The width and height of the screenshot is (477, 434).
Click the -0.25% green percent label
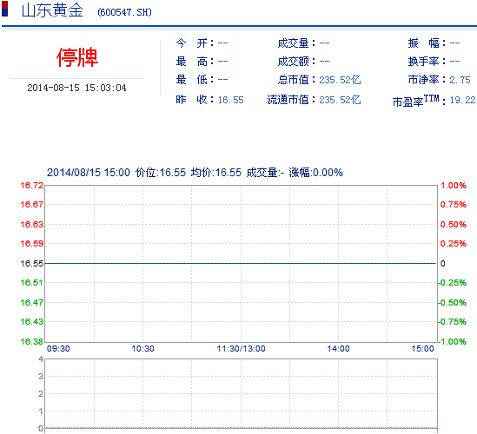tap(453, 283)
